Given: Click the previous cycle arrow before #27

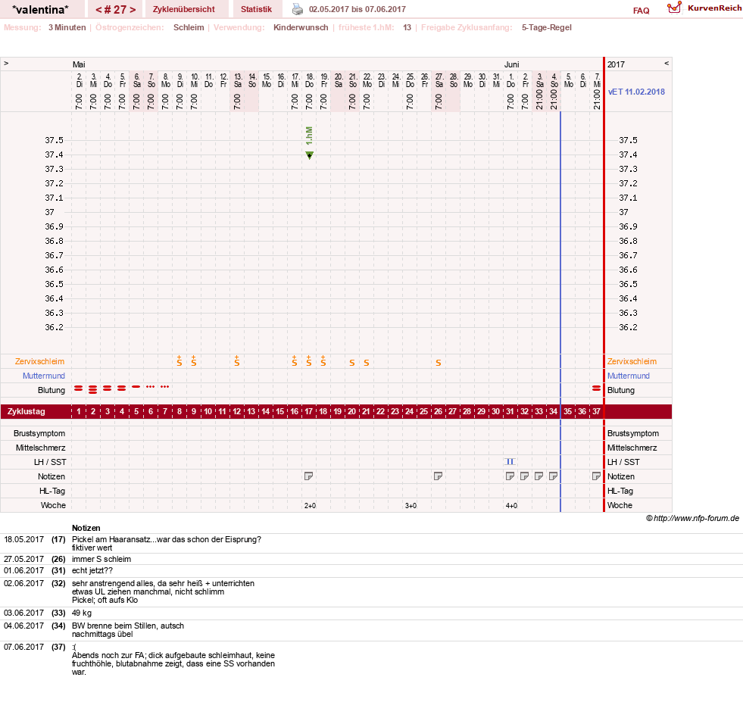Looking at the screenshot, I should 98,10.
